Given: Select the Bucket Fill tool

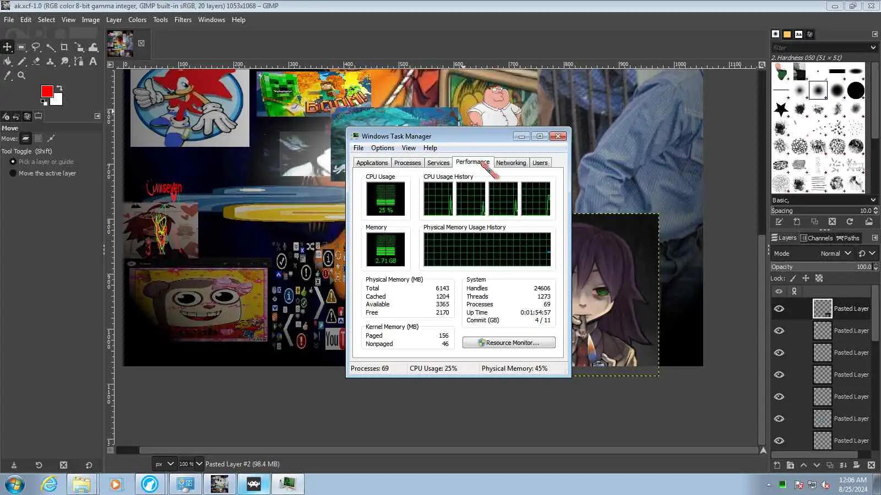Looking at the screenshot, I should click(x=7, y=62).
